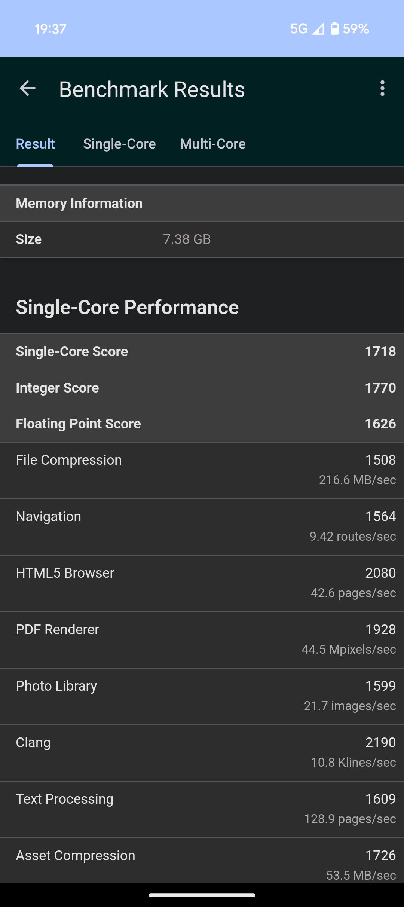Image resolution: width=404 pixels, height=907 pixels.
Task: Tap the home gesture bar
Action: tap(202, 895)
